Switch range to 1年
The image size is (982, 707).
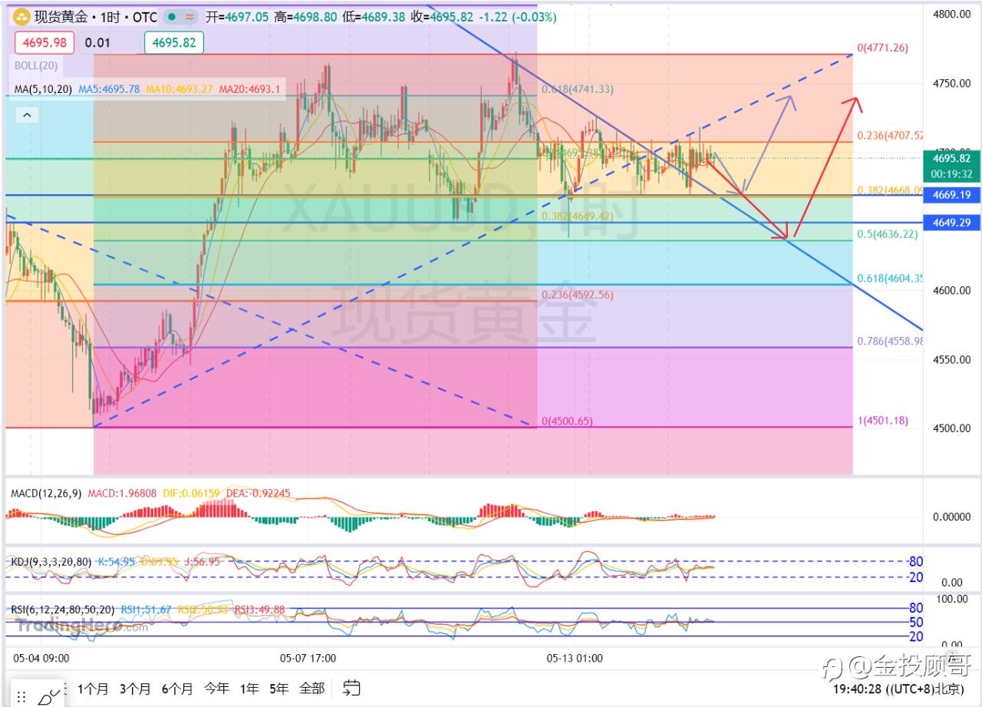[249, 689]
